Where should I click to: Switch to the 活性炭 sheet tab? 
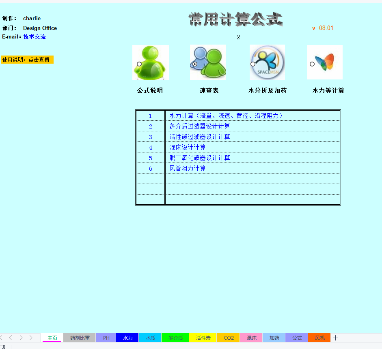click(x=203, y=338)
